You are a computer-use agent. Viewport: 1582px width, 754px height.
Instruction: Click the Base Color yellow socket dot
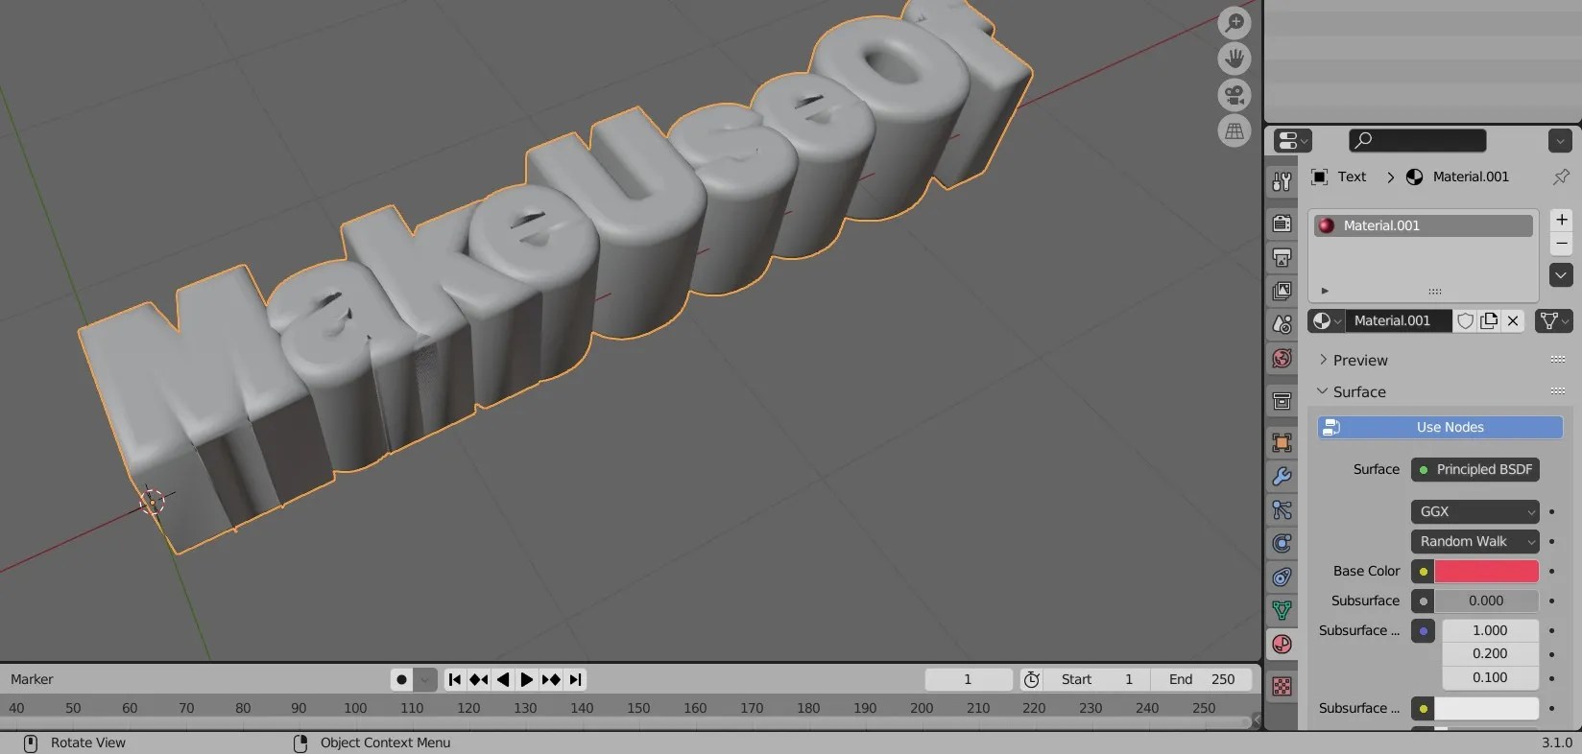coord(1423,571)
